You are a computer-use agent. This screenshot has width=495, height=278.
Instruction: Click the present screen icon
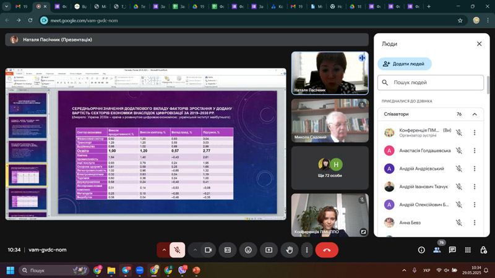coord(269,250)
